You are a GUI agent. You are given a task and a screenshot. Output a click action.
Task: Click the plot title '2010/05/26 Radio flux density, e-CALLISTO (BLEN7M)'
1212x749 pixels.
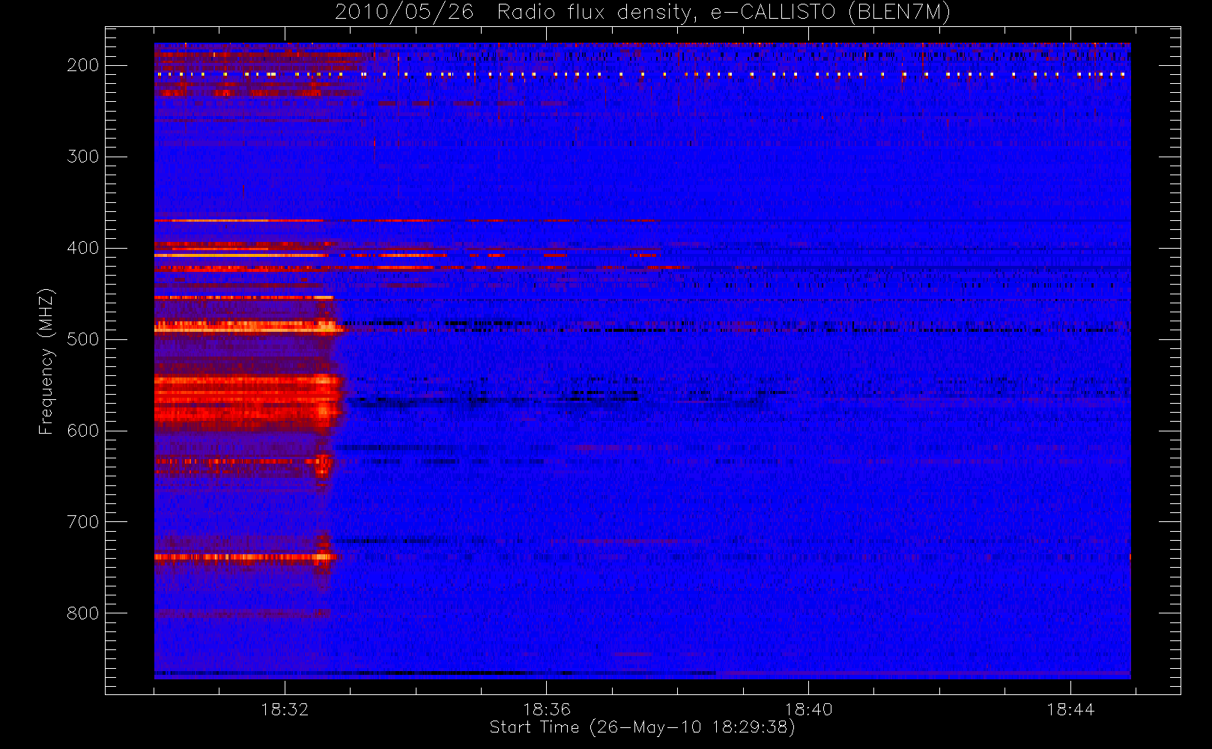[x=642, y=13]
